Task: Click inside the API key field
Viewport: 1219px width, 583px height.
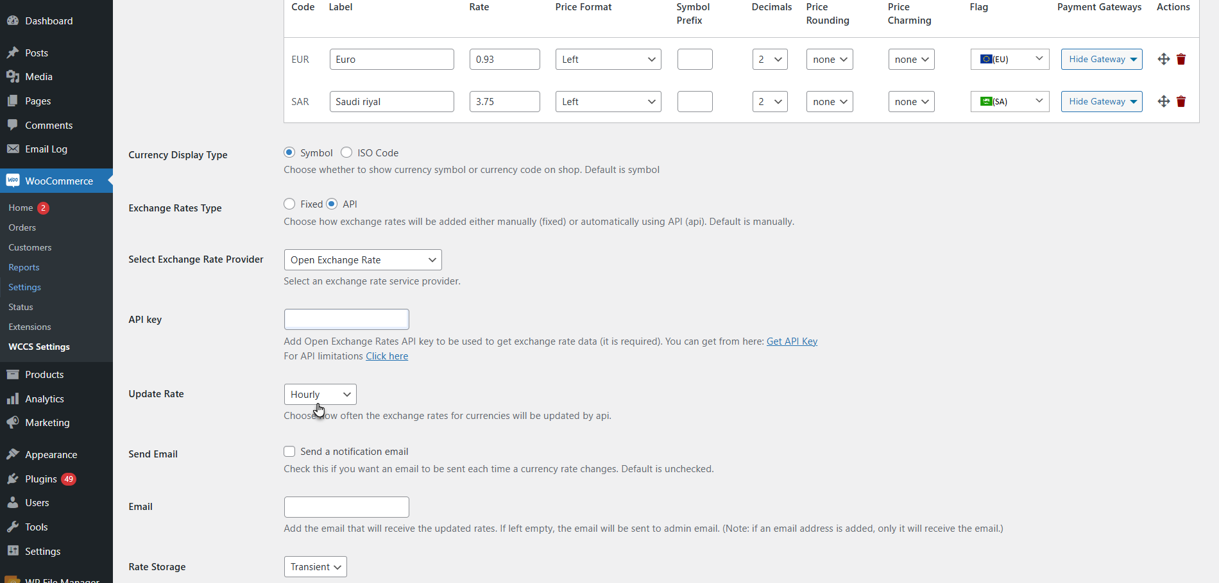Action: [x=346, y=319]
